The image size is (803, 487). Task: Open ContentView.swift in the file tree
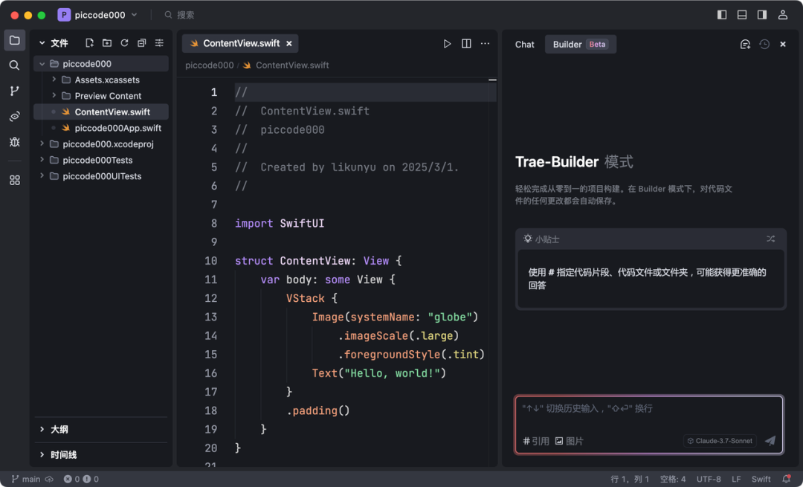point(101,112)
